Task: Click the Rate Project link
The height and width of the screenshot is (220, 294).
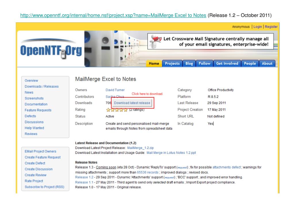Action: point(34,181)
